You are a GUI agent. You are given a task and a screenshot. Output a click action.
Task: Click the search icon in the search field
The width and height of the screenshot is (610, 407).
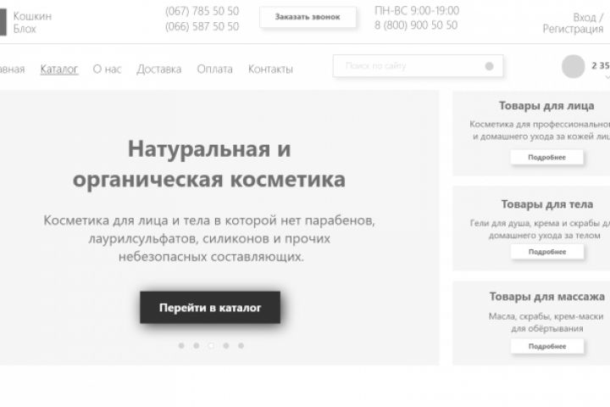[490, 66]
